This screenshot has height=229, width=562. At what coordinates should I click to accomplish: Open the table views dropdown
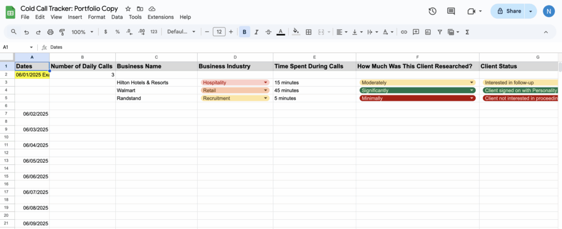point(454,32)
